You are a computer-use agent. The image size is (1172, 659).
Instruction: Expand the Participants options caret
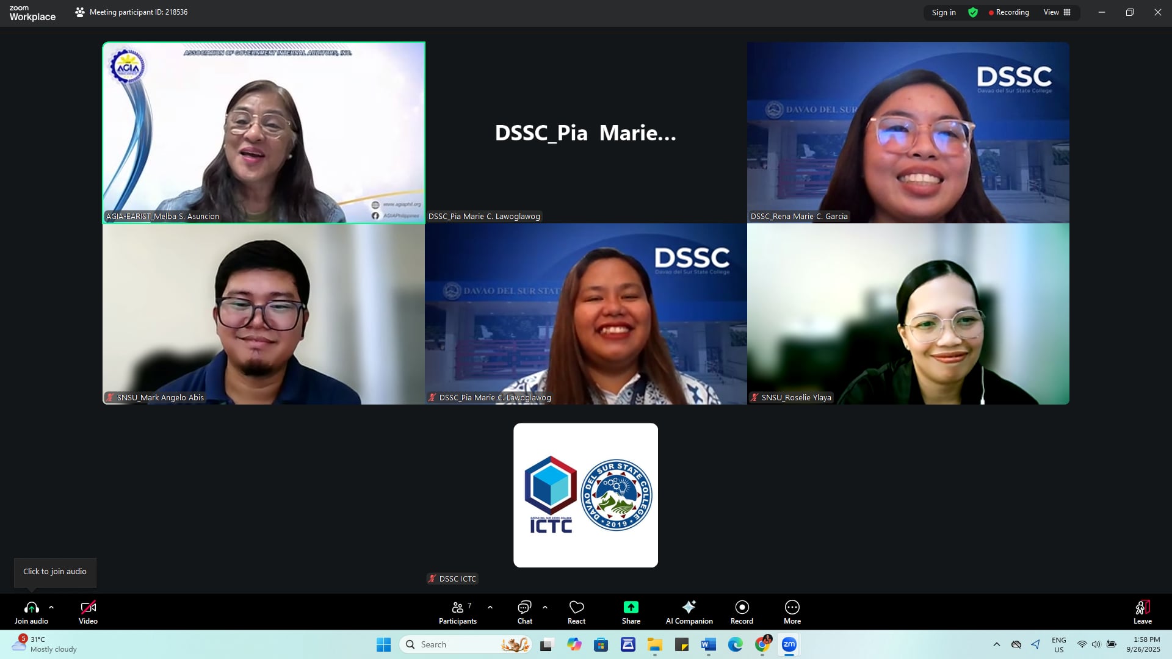(x=490, y=608)
